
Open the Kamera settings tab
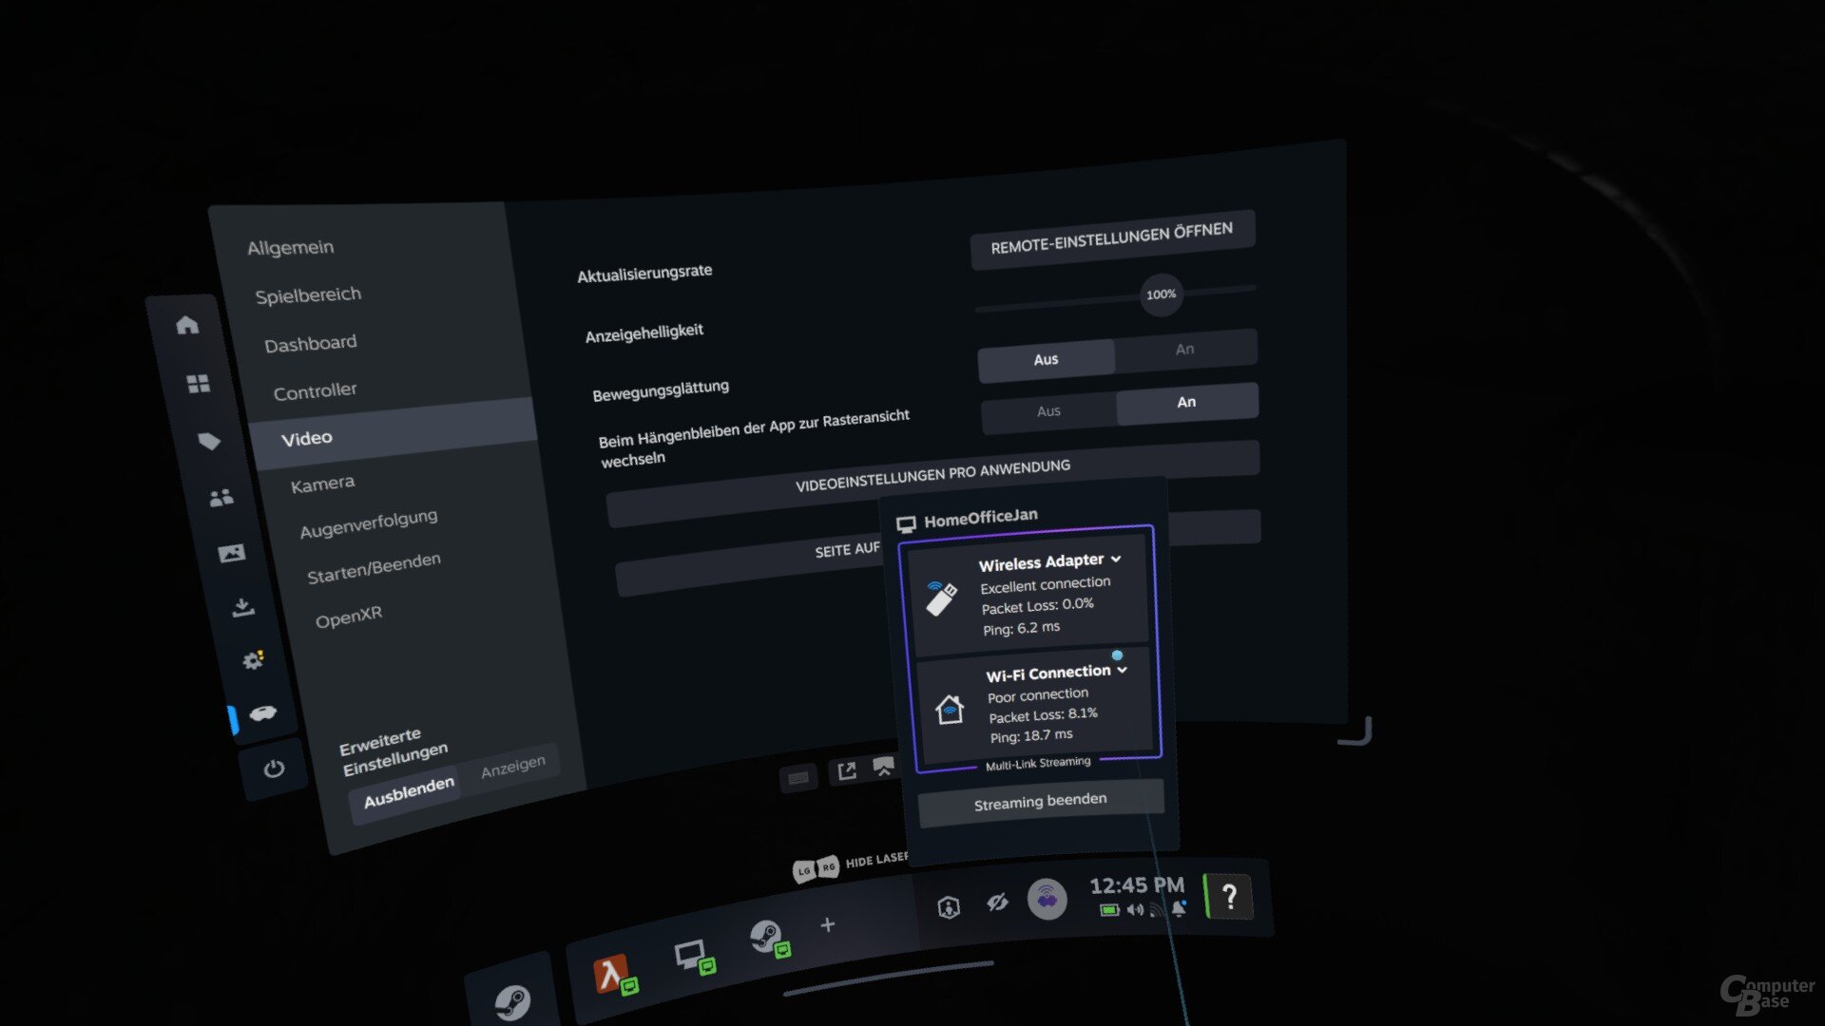[x=323, y=484]
